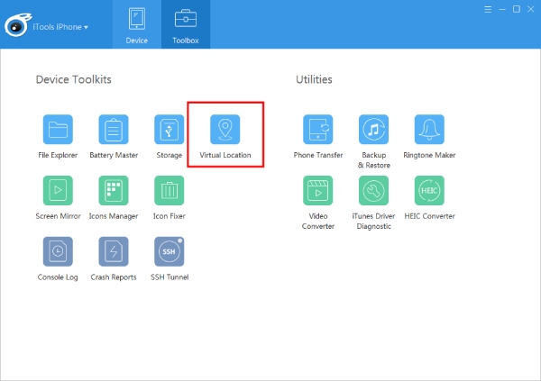The image size is (541, 381).
Task: Open the File Explorer toolkit
Action: click(59, 130)
